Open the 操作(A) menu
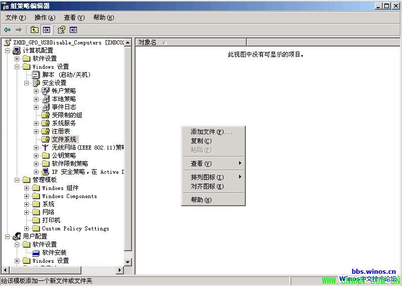 point(44,18)
